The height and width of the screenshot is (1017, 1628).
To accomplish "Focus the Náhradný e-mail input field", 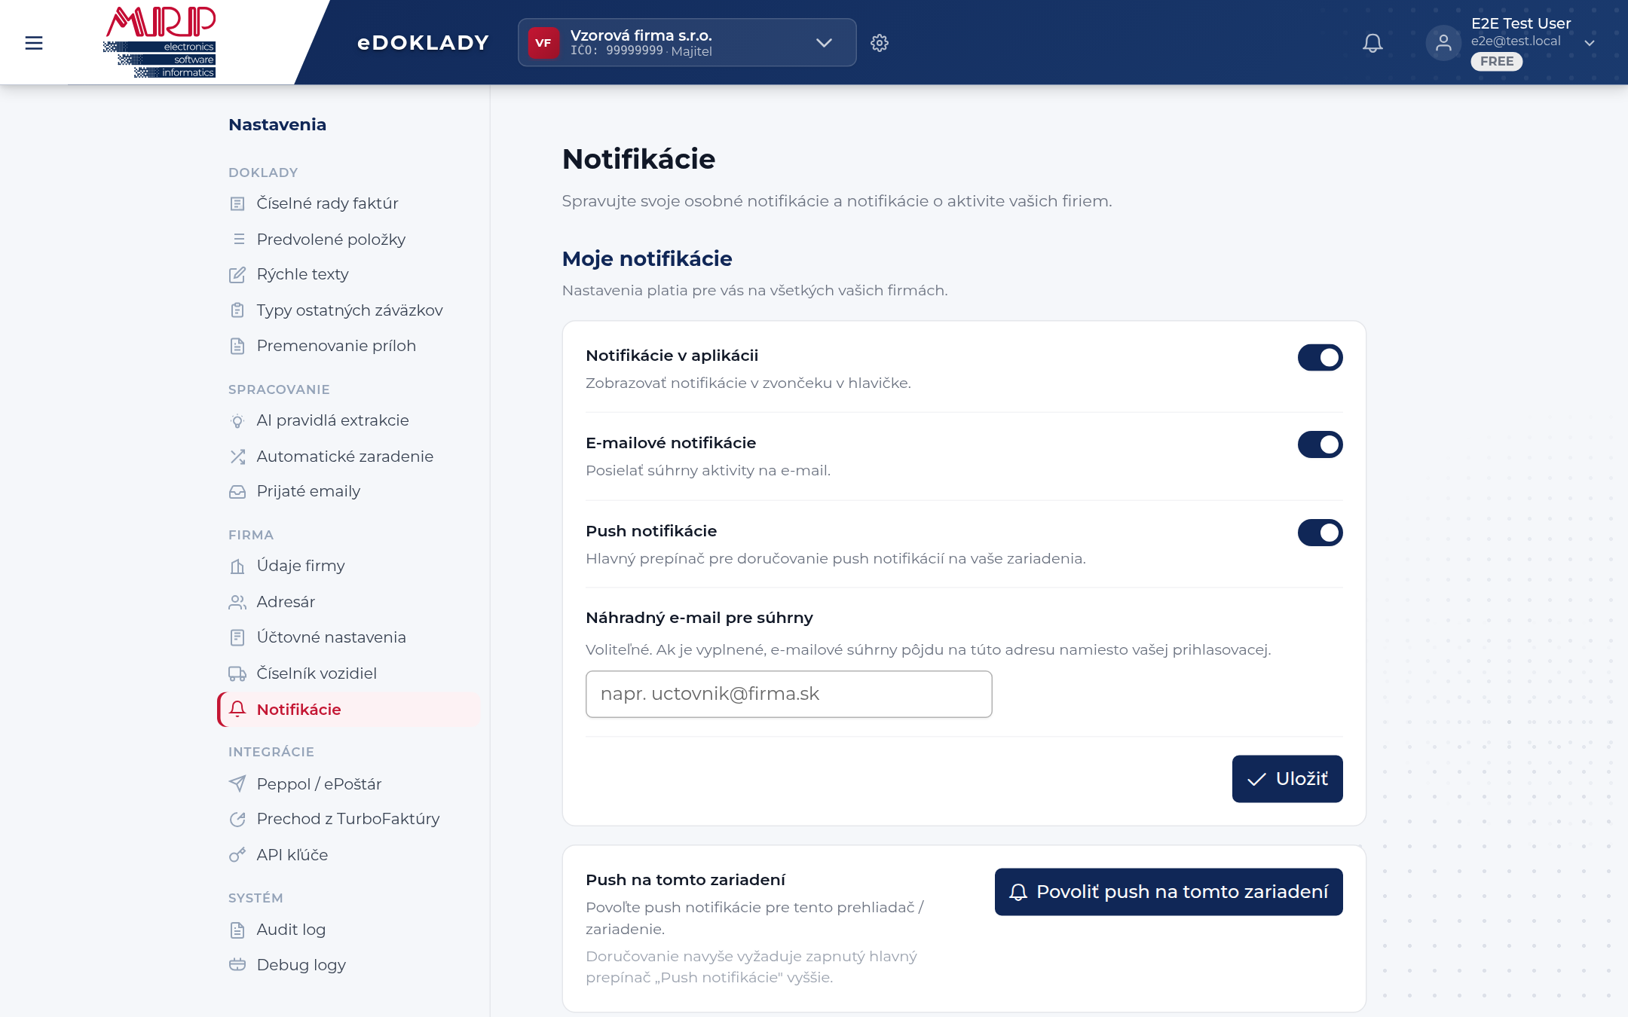I will click(x=788, y=695).
